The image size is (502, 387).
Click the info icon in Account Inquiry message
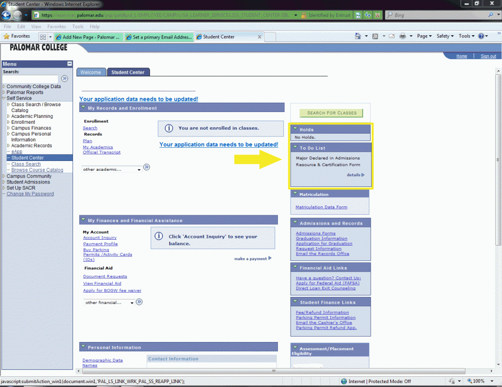coord(159,236)
